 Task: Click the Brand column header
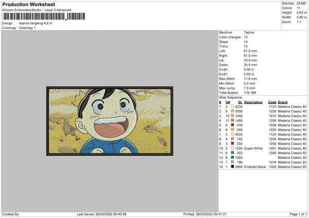pos(283,102)
